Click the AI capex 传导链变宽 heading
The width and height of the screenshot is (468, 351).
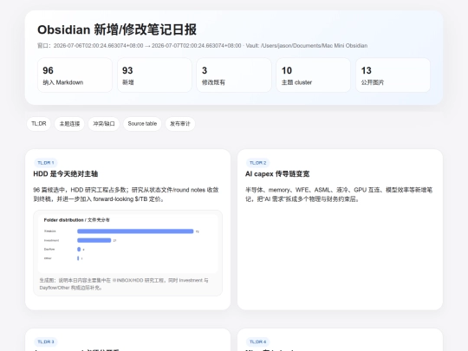277,174
